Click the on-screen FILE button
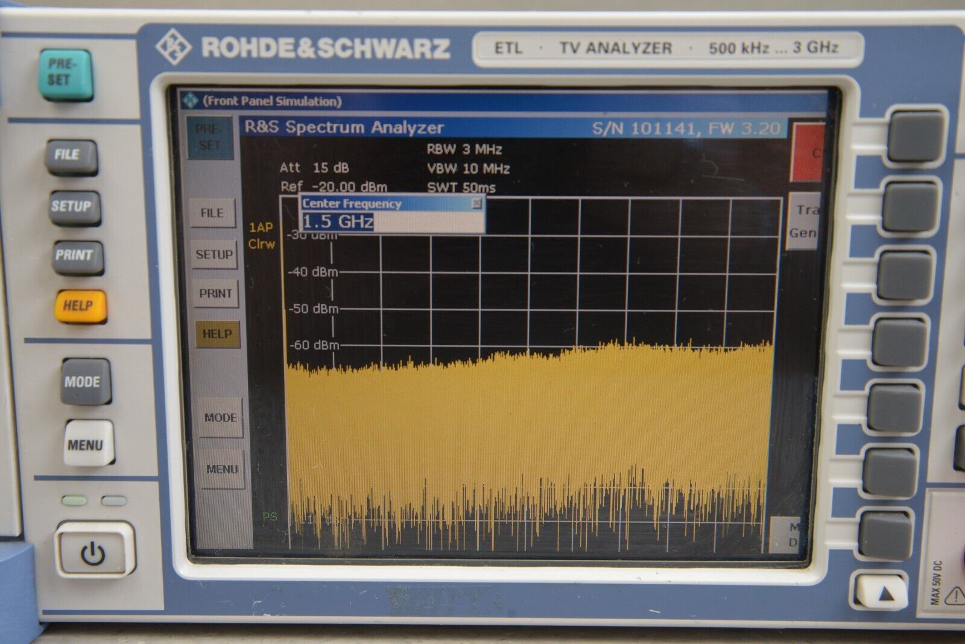This screenshot has width=965, height=644. (212, 213)
